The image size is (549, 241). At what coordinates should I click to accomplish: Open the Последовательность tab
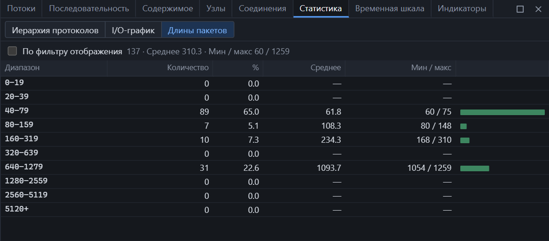tap(89, 9)
